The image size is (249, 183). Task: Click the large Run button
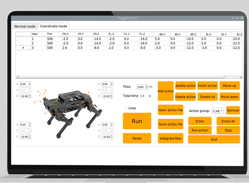137,121
